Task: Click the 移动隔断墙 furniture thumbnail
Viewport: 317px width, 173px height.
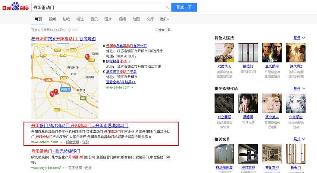Action: [x=224, y=154]
